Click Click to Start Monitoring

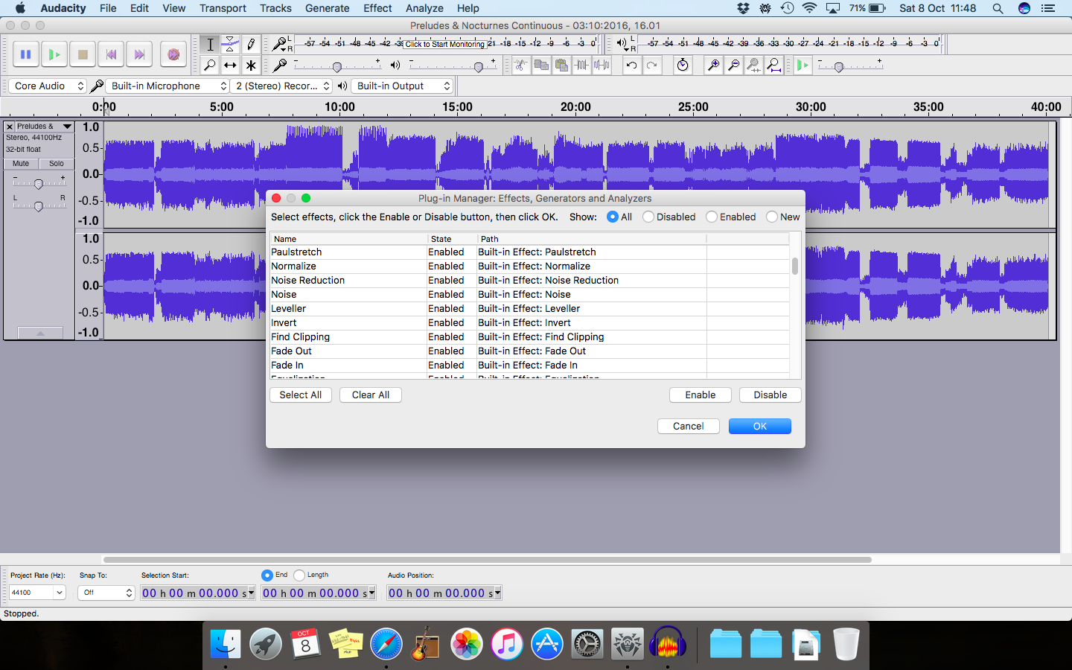(444, 44)
